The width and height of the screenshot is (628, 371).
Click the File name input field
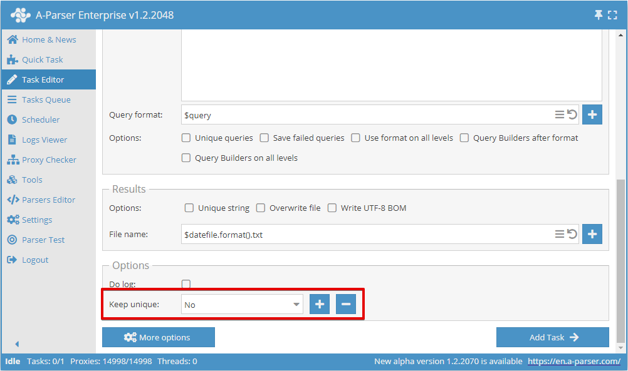(x=345, y=233)
